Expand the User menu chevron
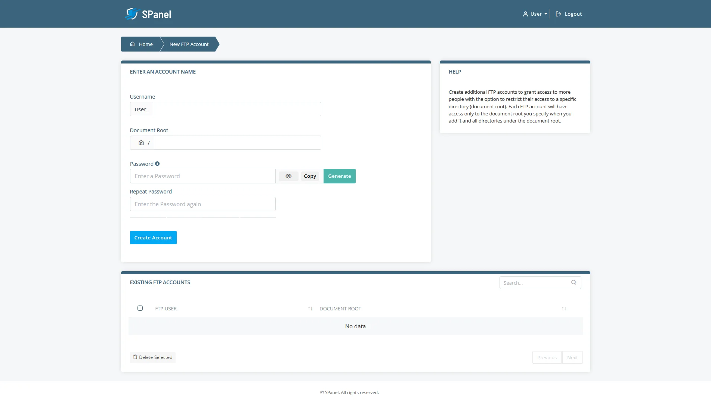 click(x=546, y=13)
